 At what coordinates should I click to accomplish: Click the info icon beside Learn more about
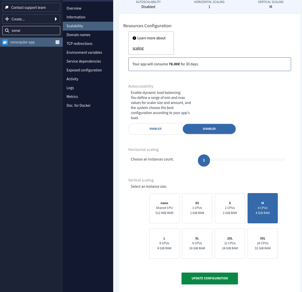[x=134, y=38]
